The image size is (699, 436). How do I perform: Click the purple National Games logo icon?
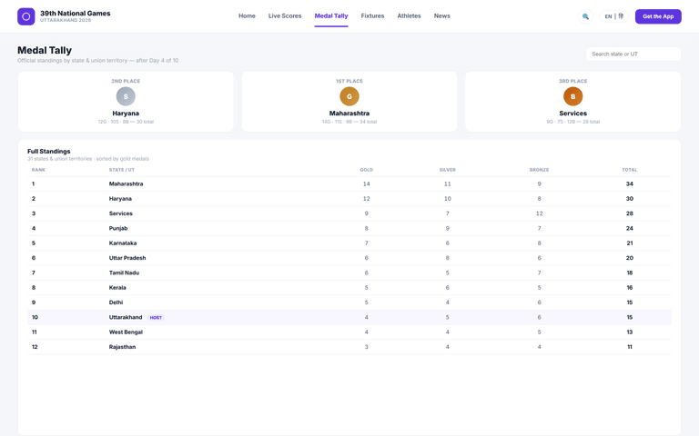click(25, 16)
